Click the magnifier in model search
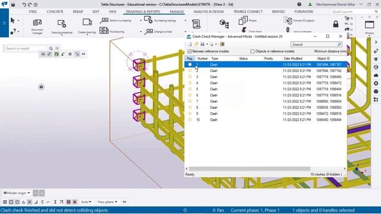 [x=51, y=49]
